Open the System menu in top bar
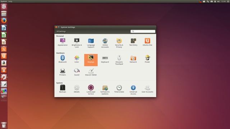 point(4,1)
